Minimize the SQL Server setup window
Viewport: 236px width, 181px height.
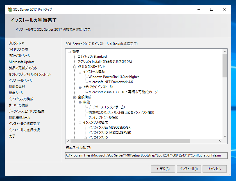pyautogui.click(x=199, y=9)
